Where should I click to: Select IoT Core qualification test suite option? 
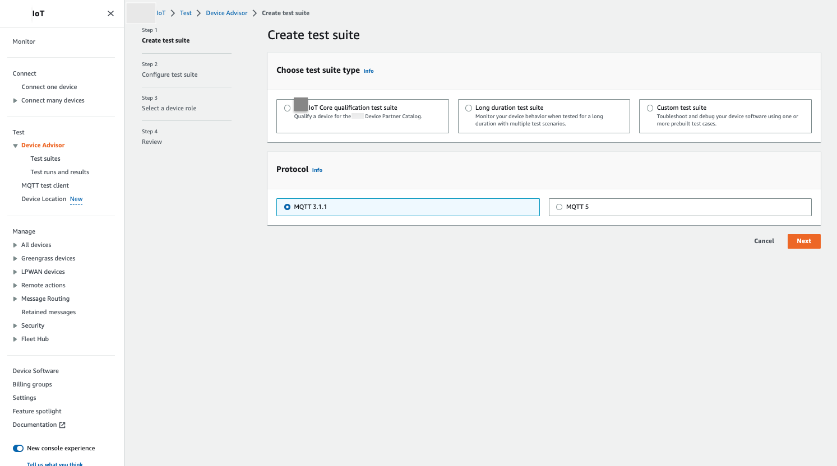click(x=288, y=108)
